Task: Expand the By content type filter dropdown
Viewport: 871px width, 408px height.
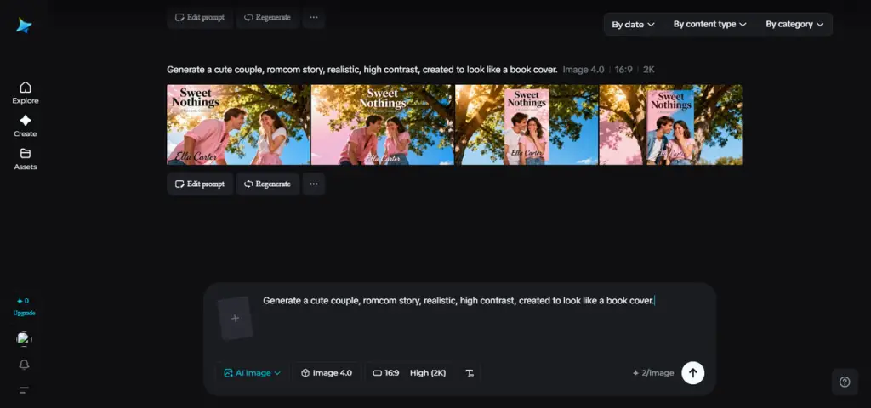Action: (x=710, y=25)
